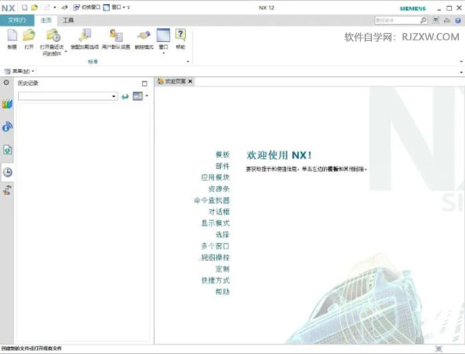Click the new file icon in quick access toolbar
Viewport: 465px width, 354px height.
(x=25, y=7)
